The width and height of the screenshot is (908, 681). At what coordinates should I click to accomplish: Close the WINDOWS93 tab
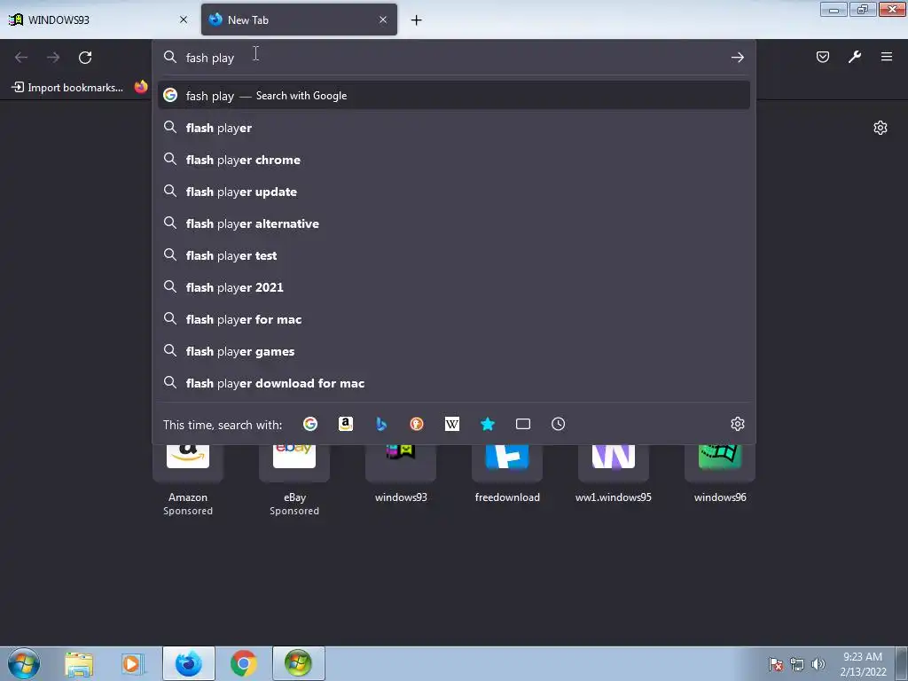(x=184, y=20)
